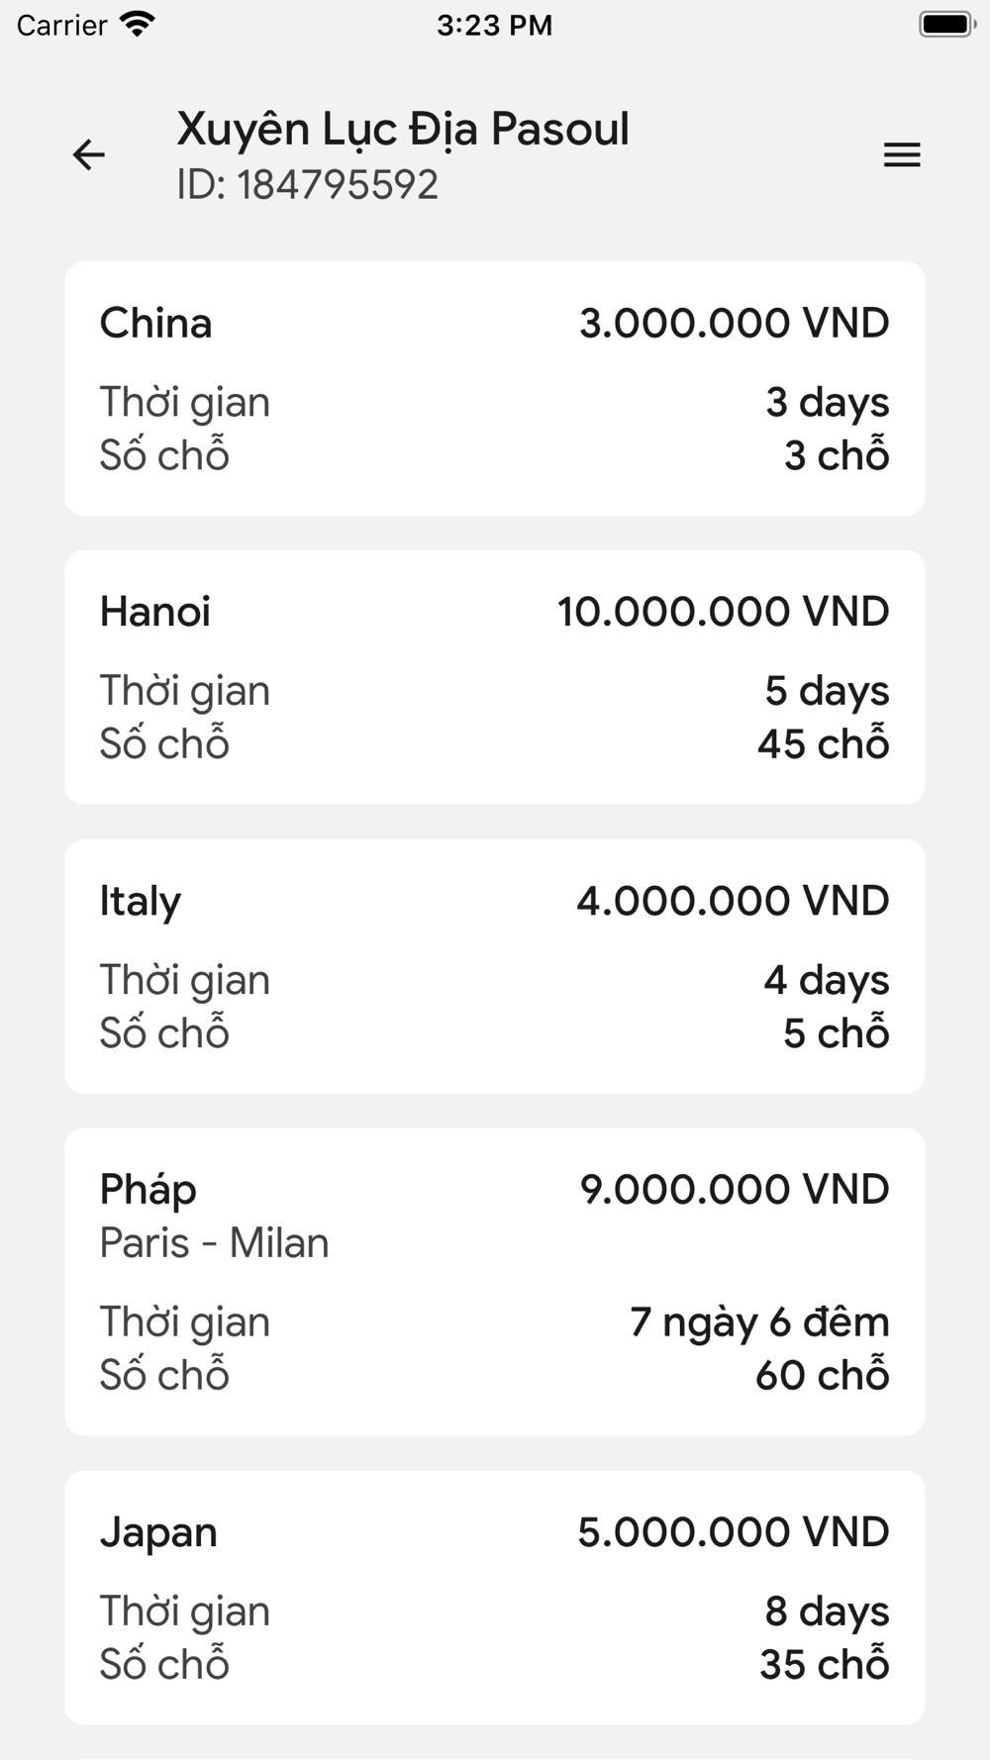Tap the Xuyên Lục Địa Pasoul title
This screenshot has height=1760, width=990.
point(403,131)
